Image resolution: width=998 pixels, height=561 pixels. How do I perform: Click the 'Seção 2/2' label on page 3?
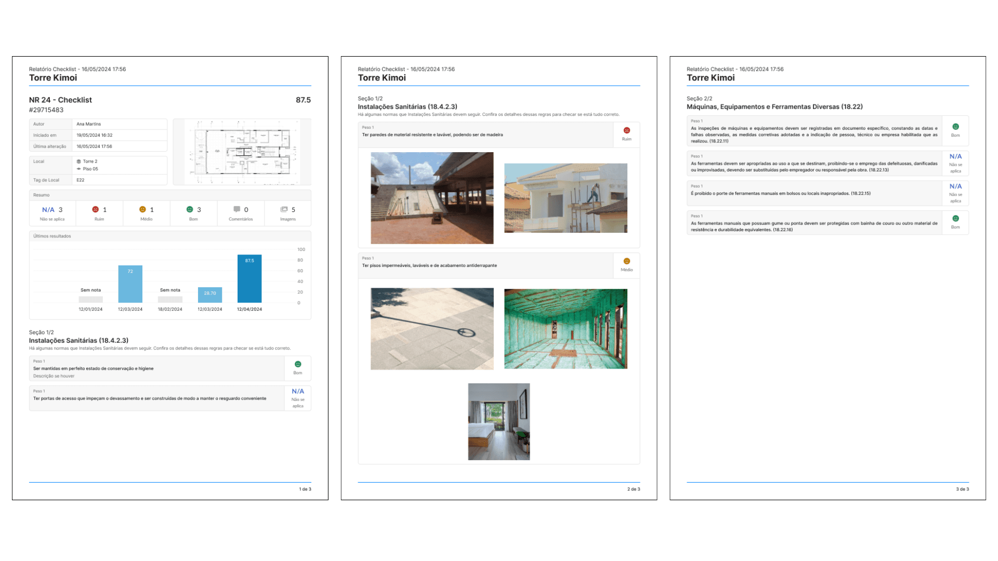click(x=700, y=99)
